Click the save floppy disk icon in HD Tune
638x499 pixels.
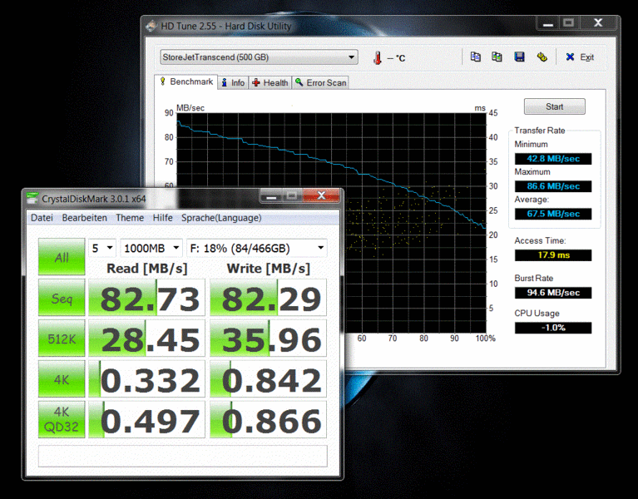pos(519,57)
